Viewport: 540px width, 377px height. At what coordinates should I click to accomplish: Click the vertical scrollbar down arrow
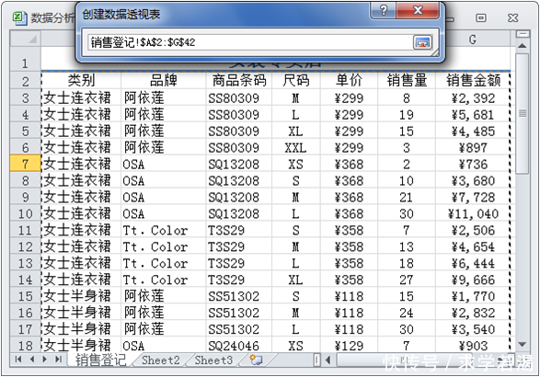pos(523,344)
